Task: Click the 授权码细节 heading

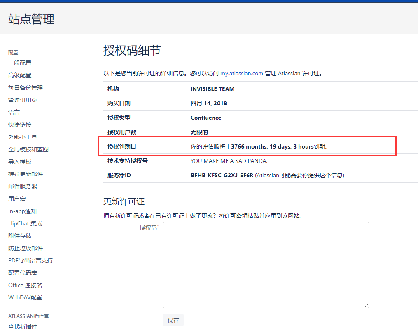Action: 132,50
